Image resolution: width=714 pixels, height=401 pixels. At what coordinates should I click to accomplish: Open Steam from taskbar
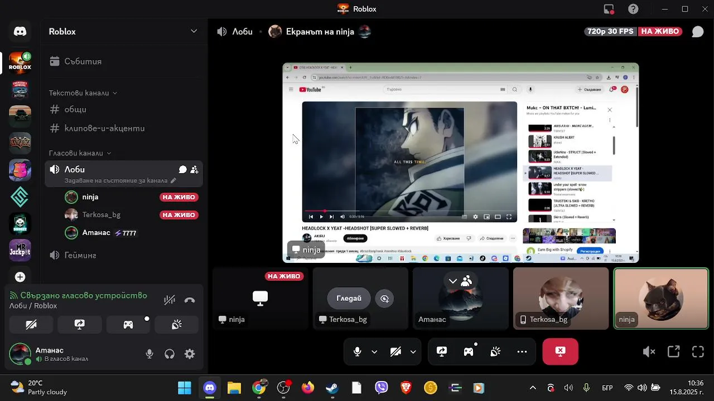point(332,388)
